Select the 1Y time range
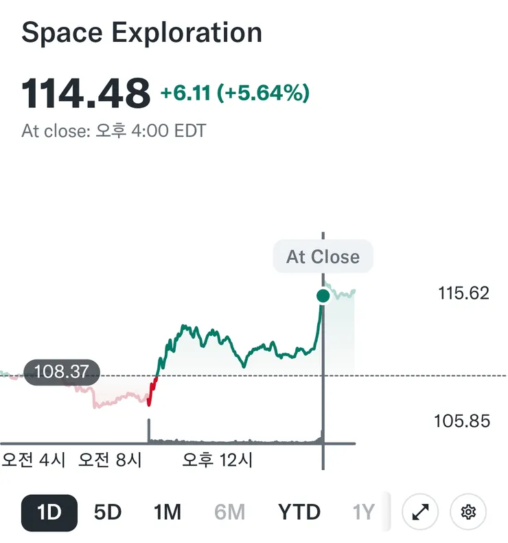 pyautogui.click(x=363, y=512)
